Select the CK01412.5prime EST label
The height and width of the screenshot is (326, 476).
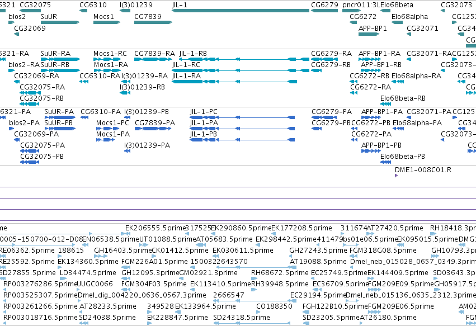click(180, 251)
